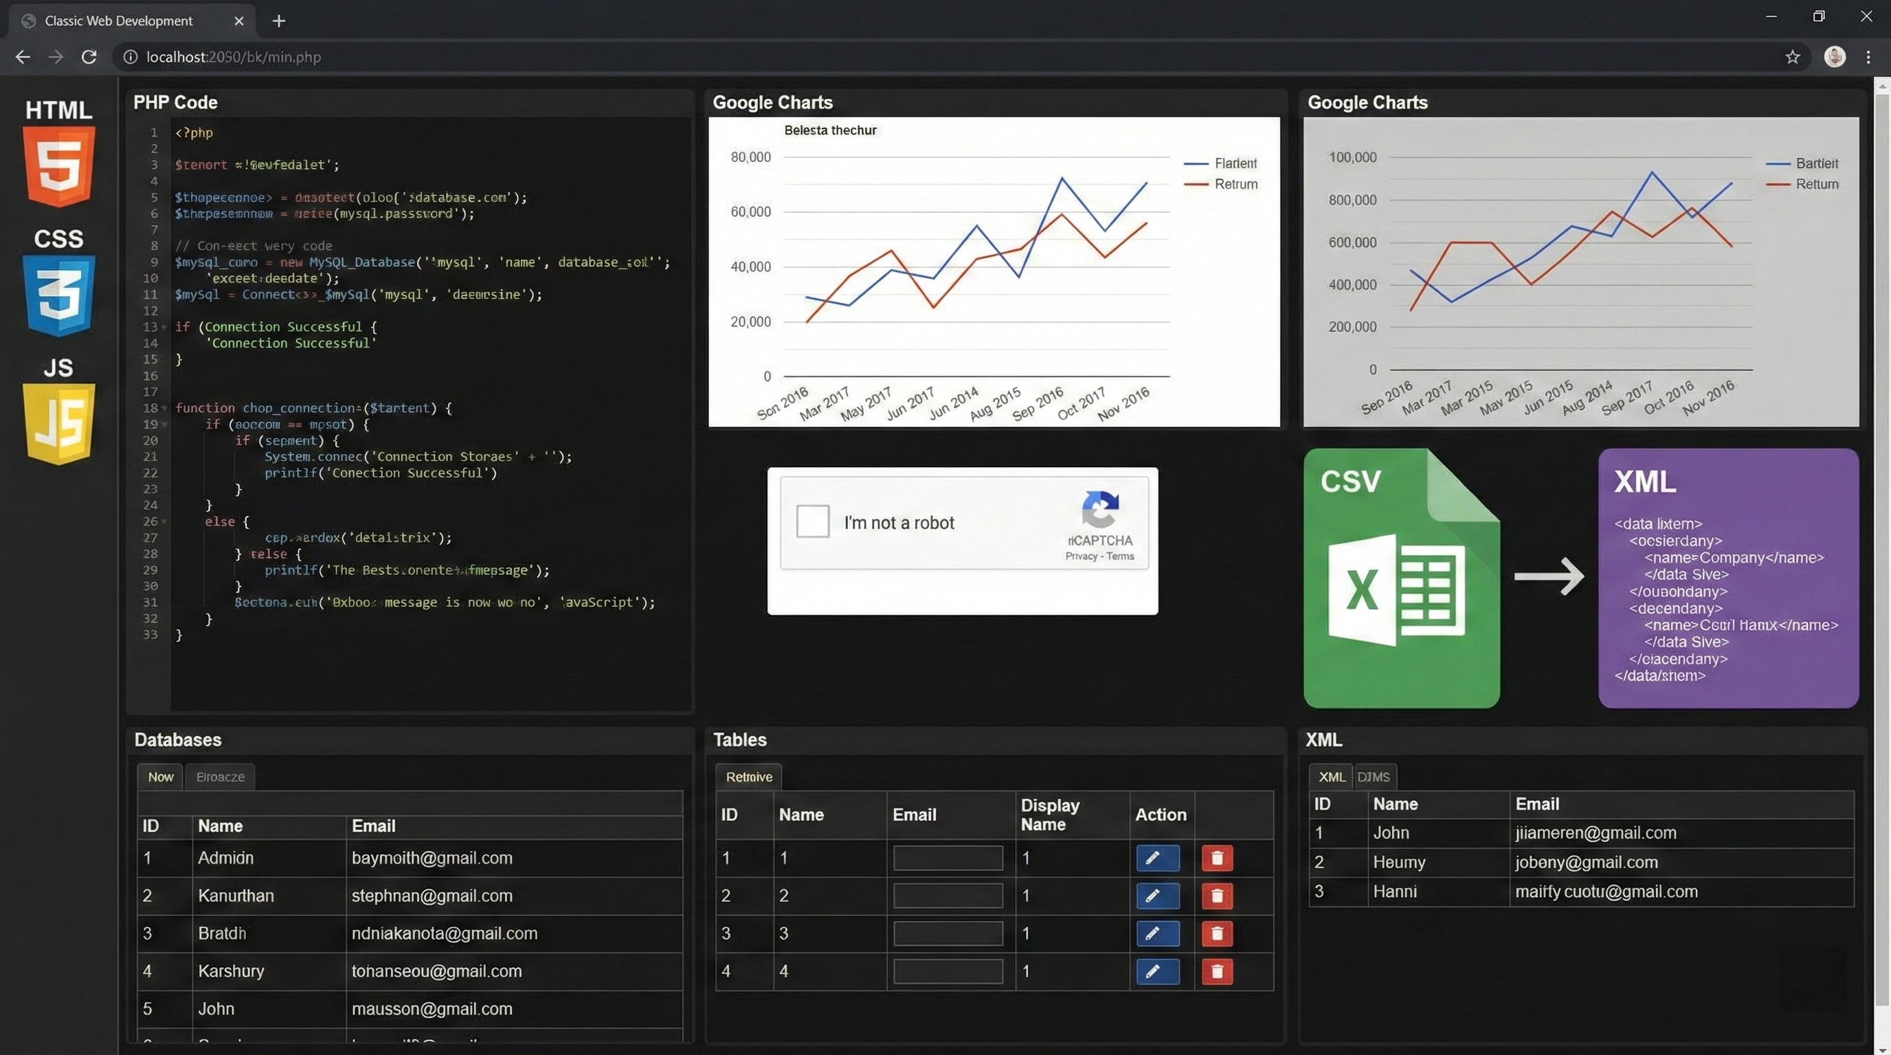The image size is (1891, 1055).
Task: Open reCAPTCHA Privacy link
Action: pyautogui.click(x=1081, y=556)
